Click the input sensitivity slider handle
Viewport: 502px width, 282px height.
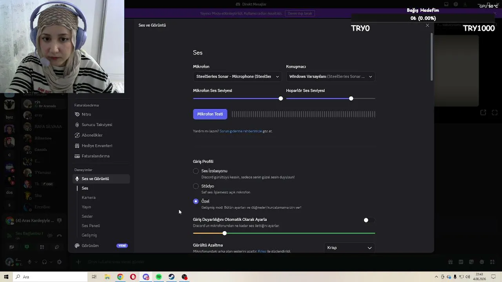[x=224, y=233]
